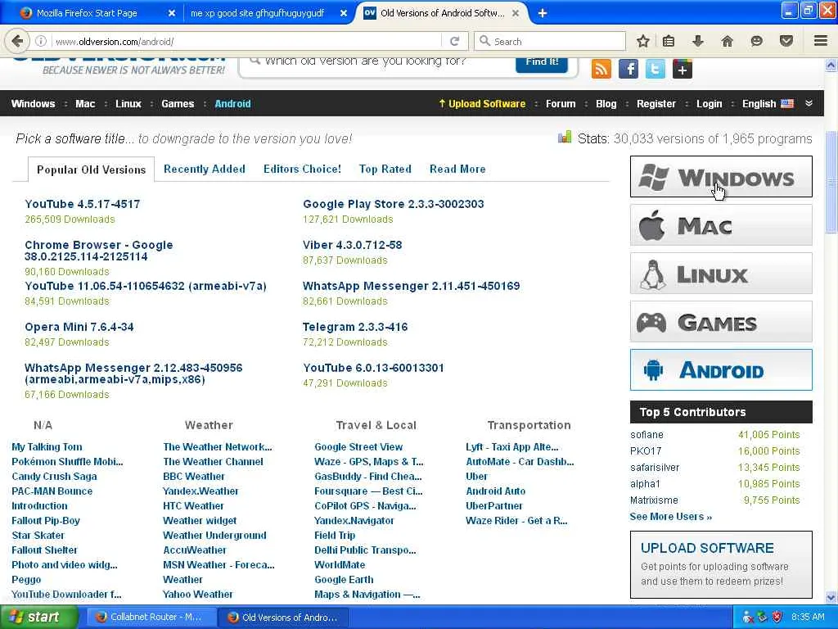
Task: Focus the Firefox search box
Action: click(x=550, y=41)
